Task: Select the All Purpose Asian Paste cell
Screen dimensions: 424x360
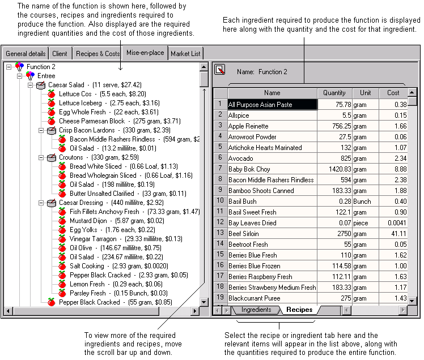Action: coord(272,105)
